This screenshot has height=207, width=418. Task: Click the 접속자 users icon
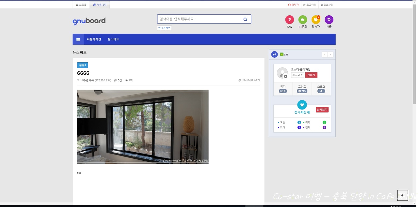click(315, 20)
